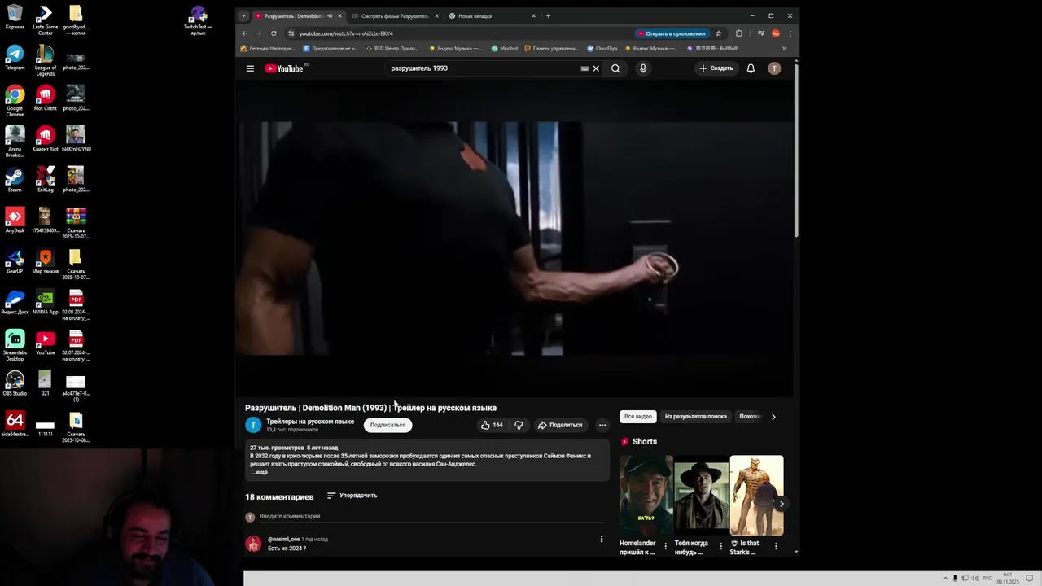Switch to the Смотреть фильм Разрушитель tab

395,15
